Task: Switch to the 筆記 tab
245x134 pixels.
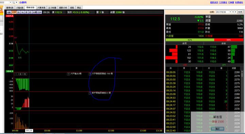Action: coord(79,8)
